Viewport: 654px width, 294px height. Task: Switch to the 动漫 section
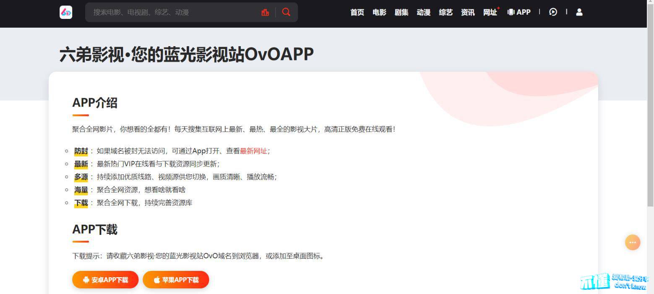click(424, 12)
